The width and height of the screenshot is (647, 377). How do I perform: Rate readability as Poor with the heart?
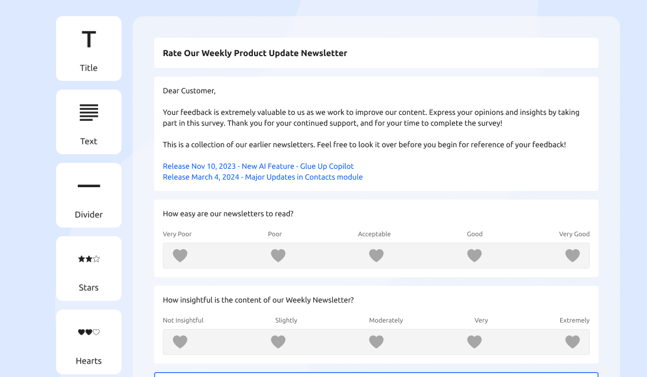(278, 255)
